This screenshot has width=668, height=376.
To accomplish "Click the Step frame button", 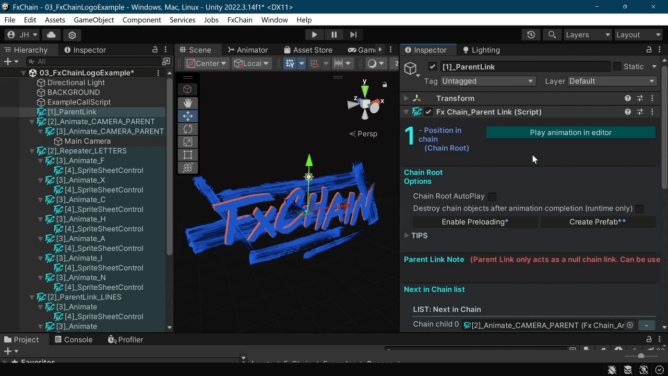I will [353, 34].
